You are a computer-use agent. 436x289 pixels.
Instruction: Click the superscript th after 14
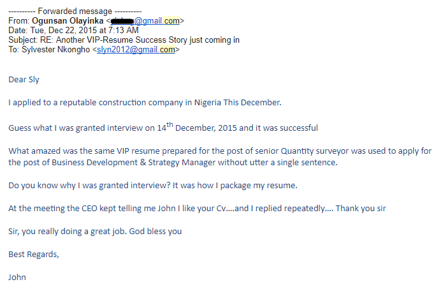[170, 124]
